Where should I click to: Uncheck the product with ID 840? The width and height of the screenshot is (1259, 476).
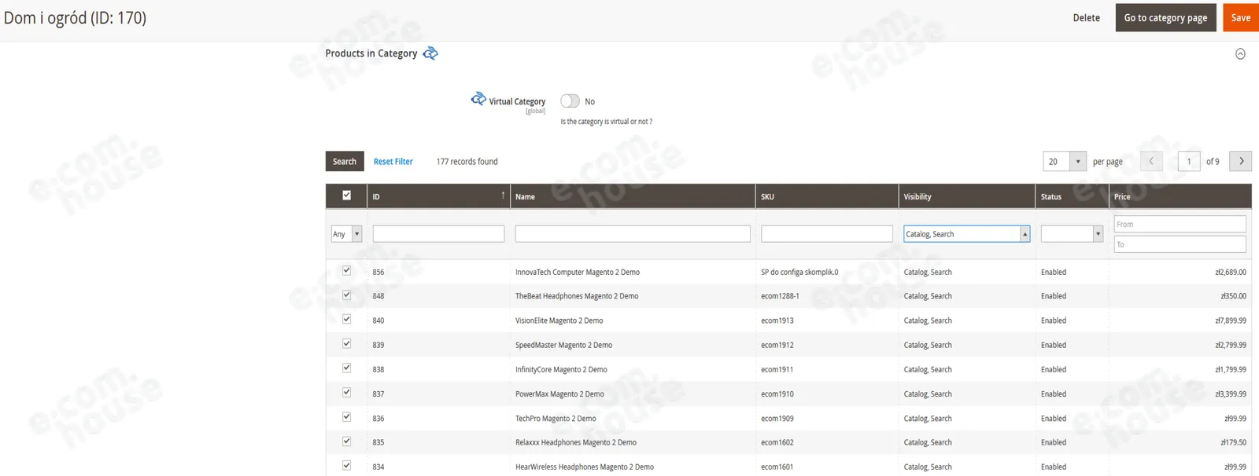[346, 320]
